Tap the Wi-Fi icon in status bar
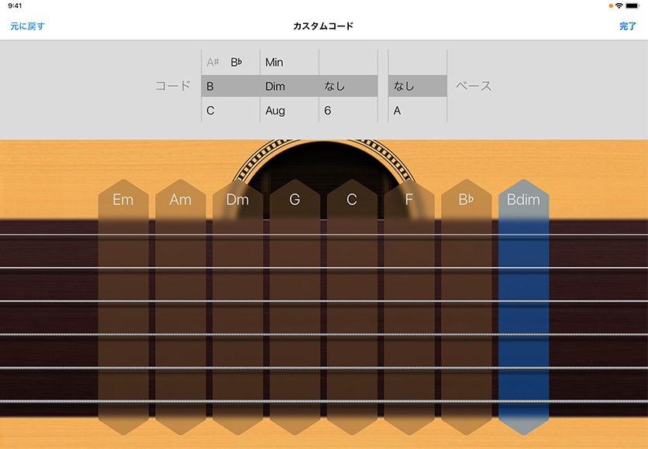 [x=619, y=5]
